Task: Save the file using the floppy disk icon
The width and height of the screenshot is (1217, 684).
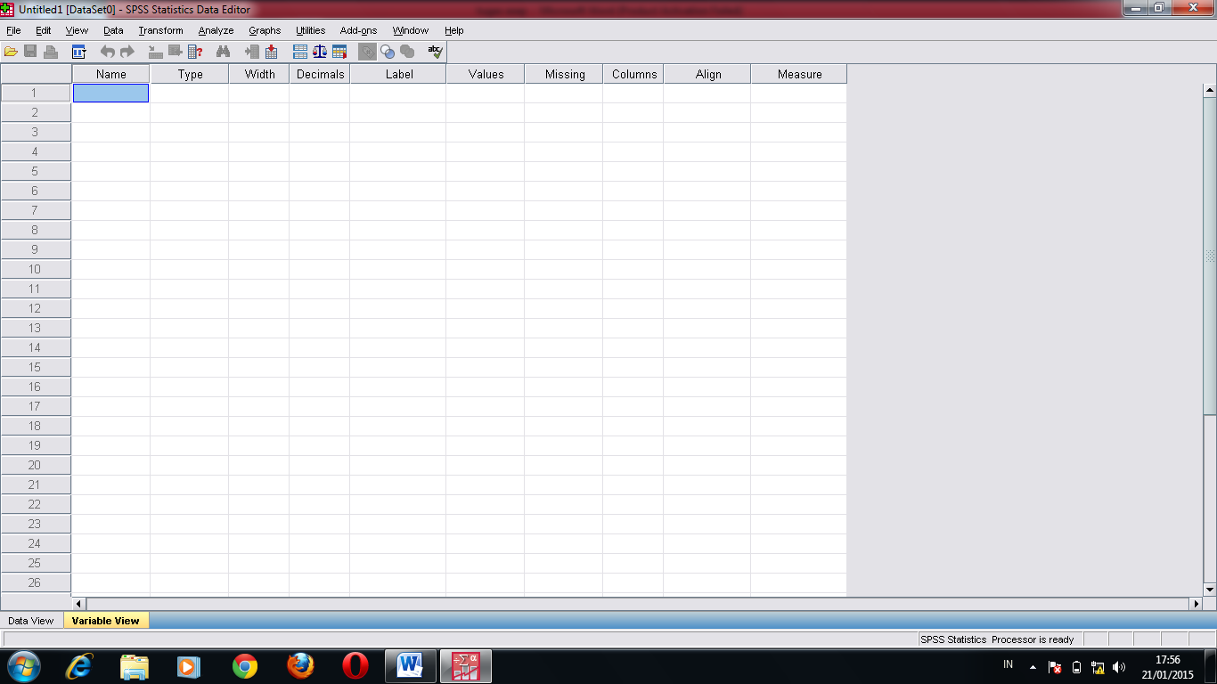Action: click(x=30, y=52)
